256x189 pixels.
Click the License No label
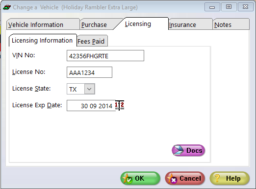[29, 72]
